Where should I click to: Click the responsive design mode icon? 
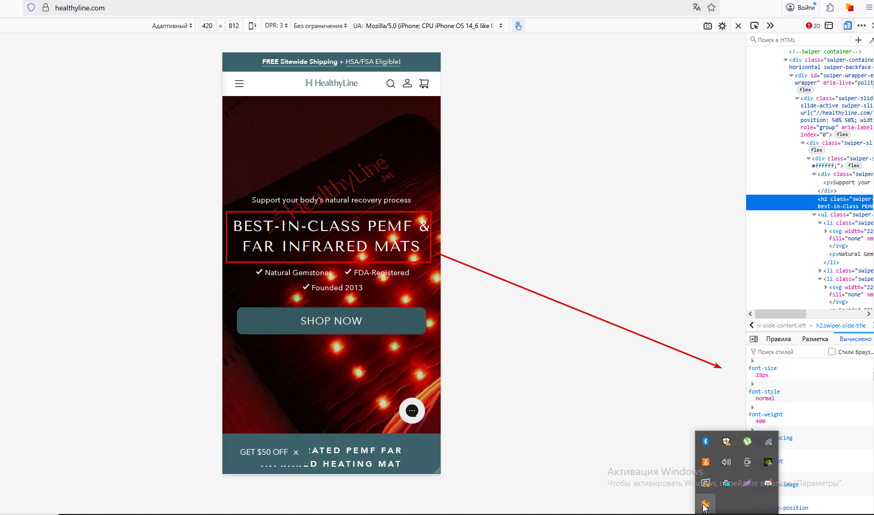847,25
